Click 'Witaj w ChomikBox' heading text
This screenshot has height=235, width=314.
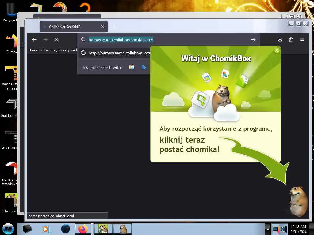pyautogui.click(x=216, y=58)
